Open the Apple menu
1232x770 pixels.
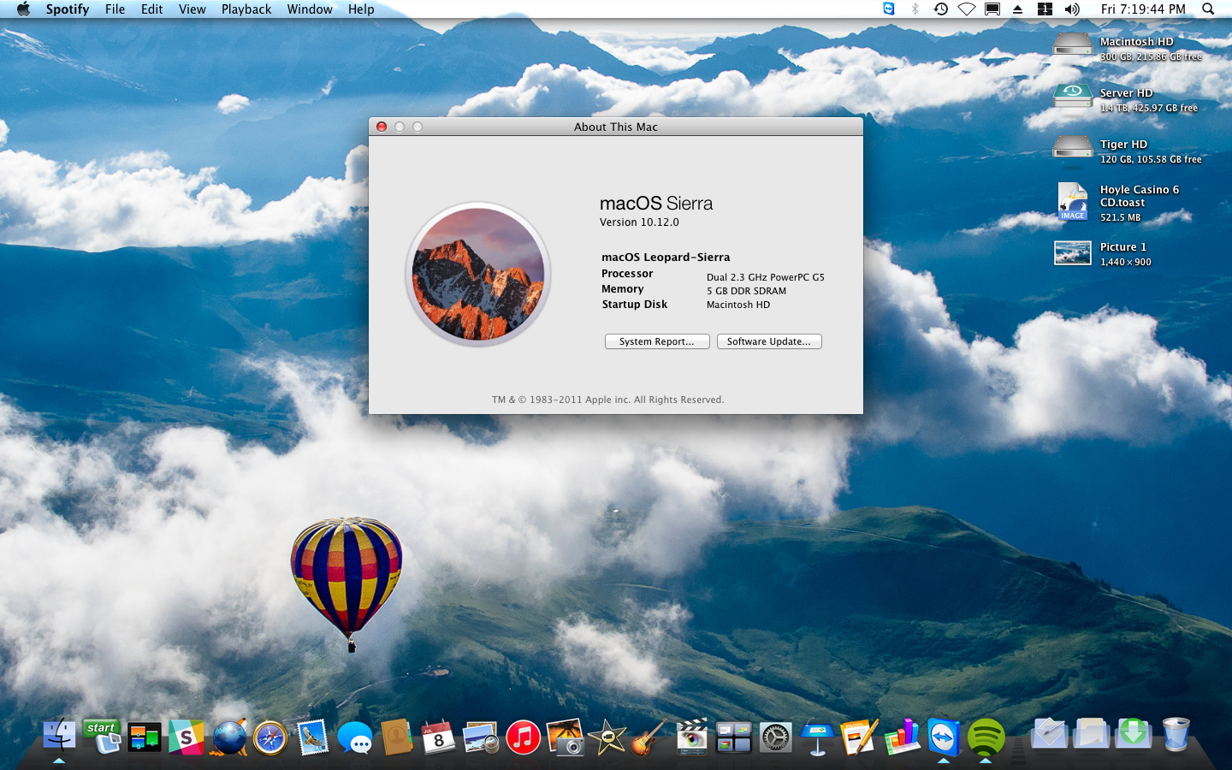[23, 9]
